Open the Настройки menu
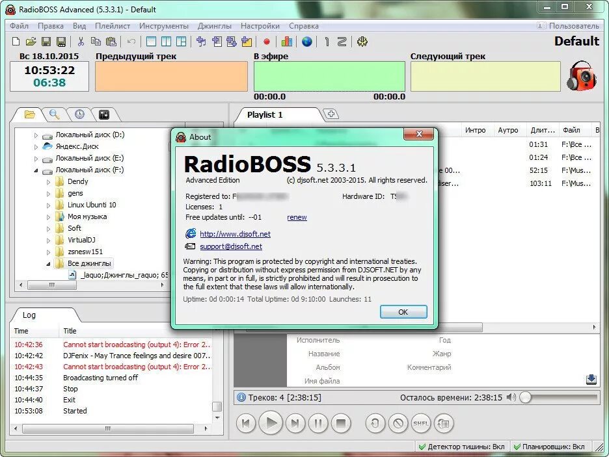This screenshot has width=609, height=457. pos(260,26)
